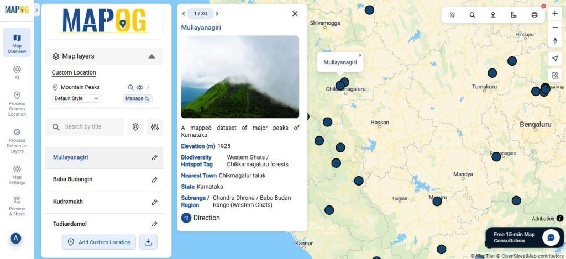Click the Direction button
566x259 pixels.
[200, 218]
